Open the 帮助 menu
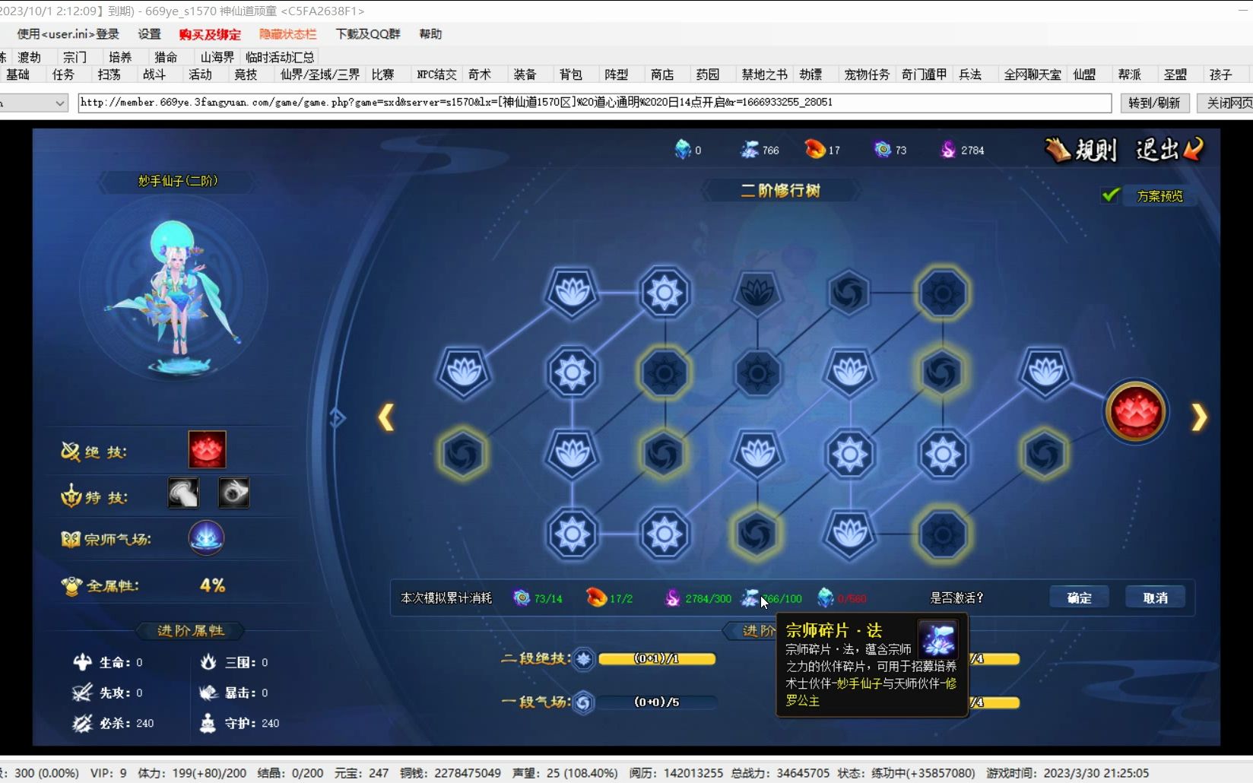1253x783 pixels. (x=430, y=34)
